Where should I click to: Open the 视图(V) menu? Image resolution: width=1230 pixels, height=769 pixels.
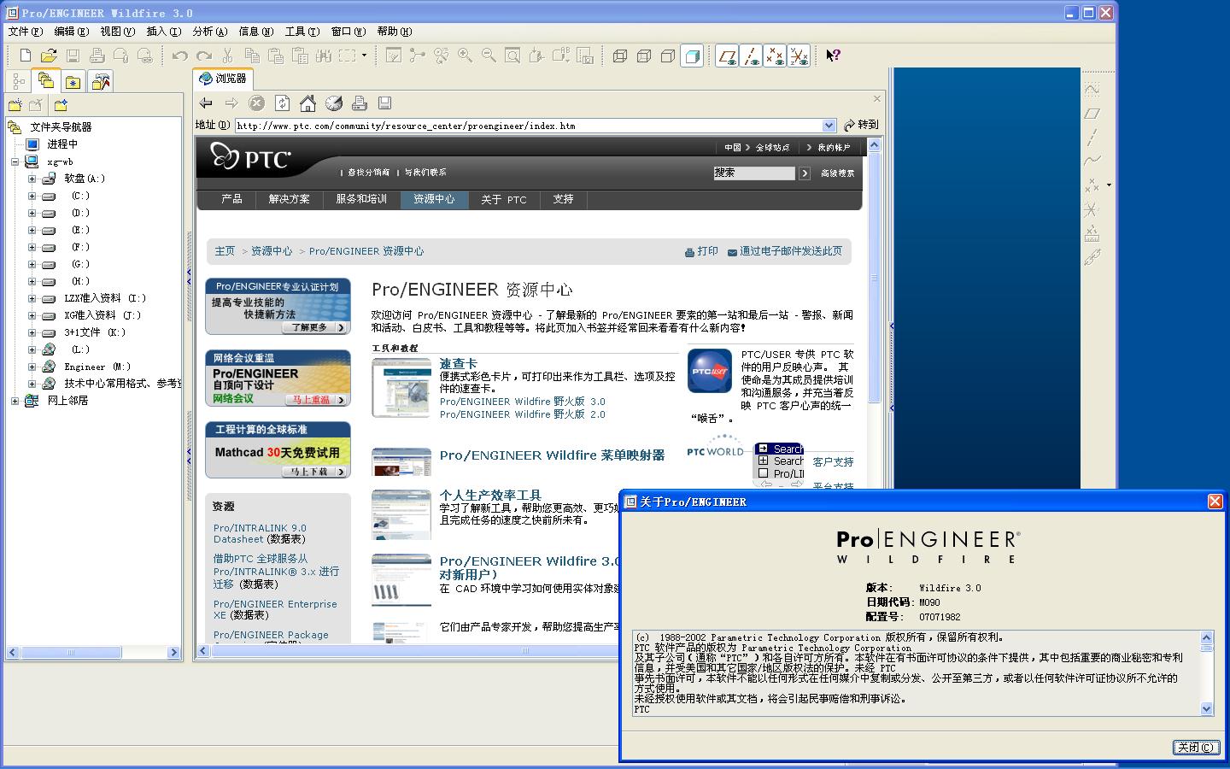(x=118, y=32)
